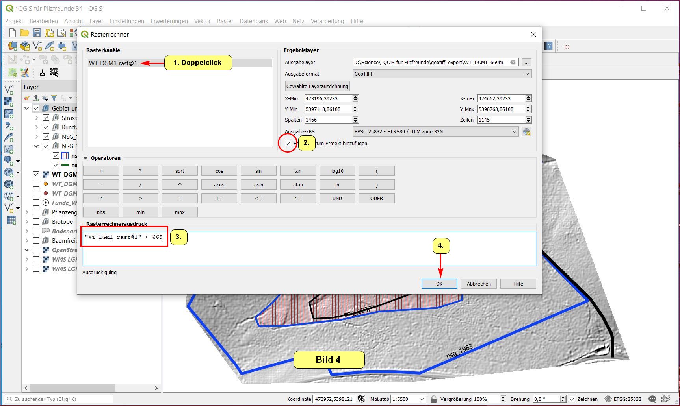Enable the Biotope layer checkbox

click(x=36, y=222)
